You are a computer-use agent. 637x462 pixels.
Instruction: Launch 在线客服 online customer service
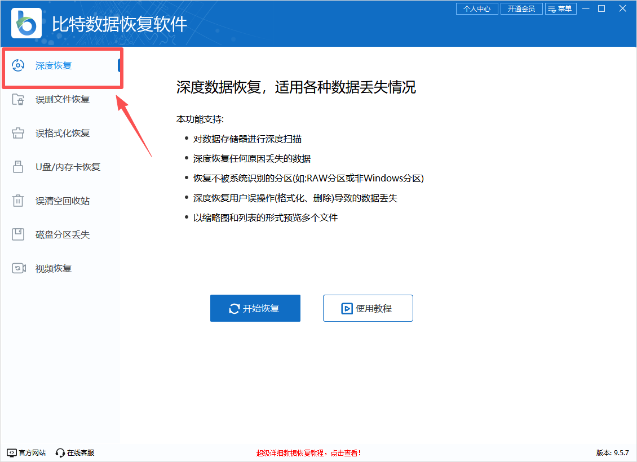point(59,452)
